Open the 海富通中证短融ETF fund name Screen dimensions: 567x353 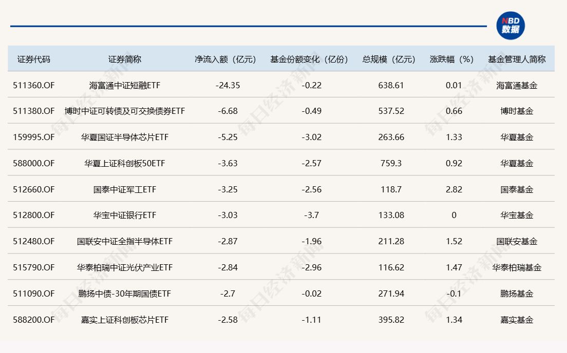click(x=125, y=85)
